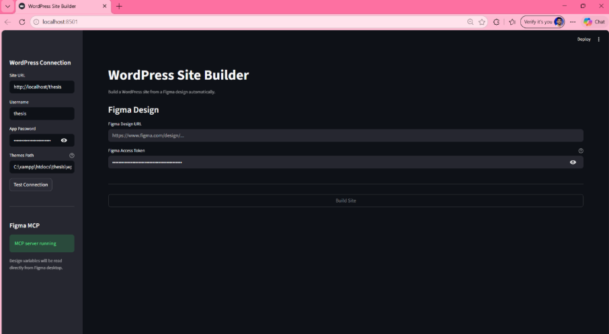Focus the Username input field
609x334 pixels.
(x=42, y=113)
